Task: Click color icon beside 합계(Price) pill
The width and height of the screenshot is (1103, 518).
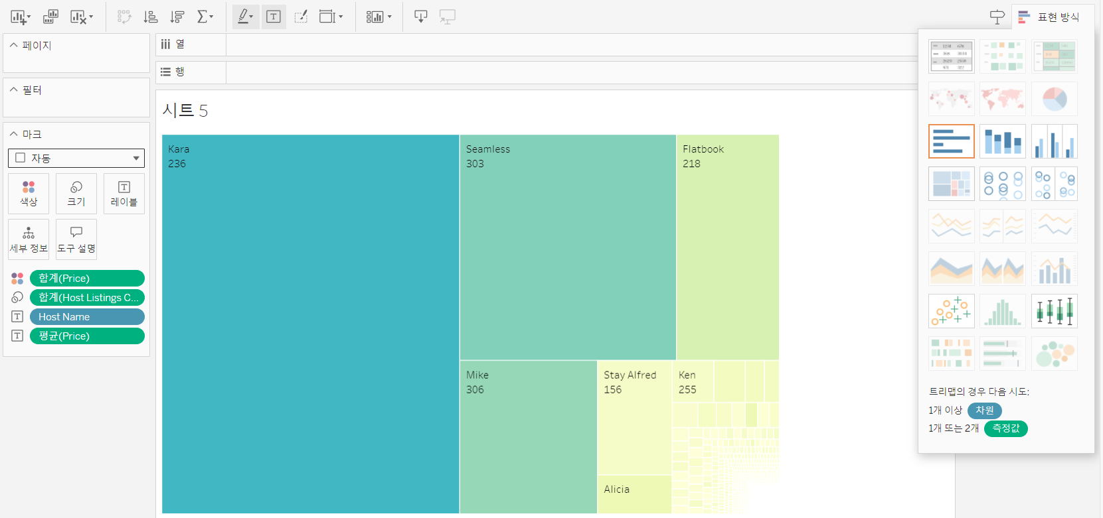Action: coord(17,278)
